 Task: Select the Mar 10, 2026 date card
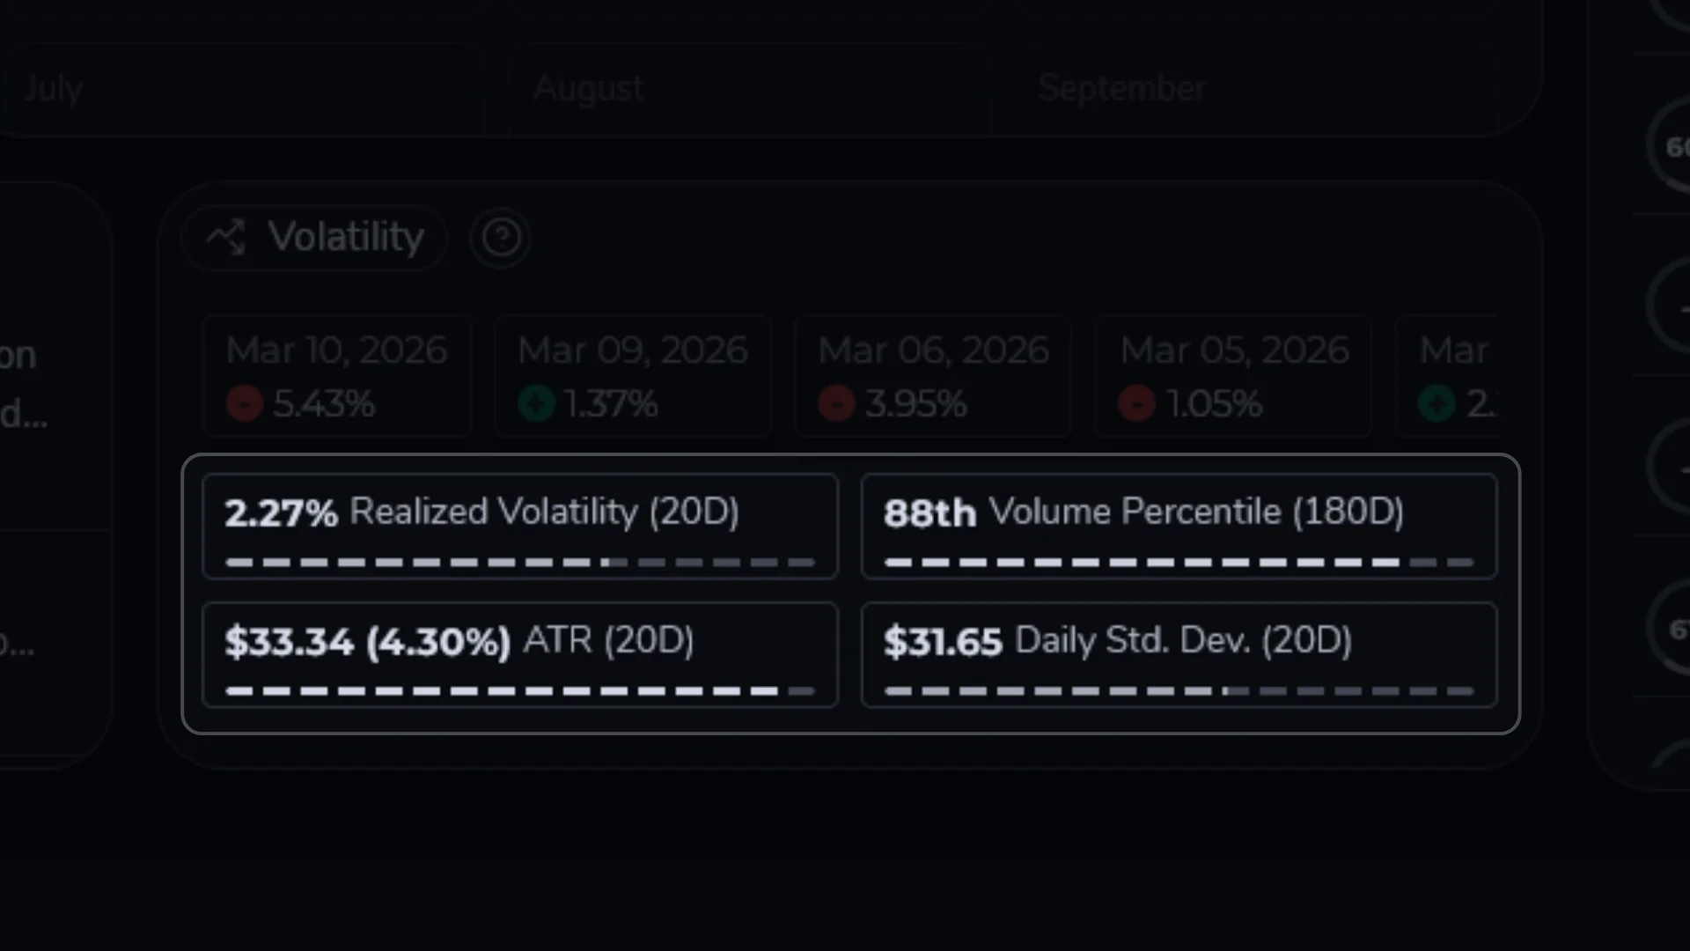point(336,374)
